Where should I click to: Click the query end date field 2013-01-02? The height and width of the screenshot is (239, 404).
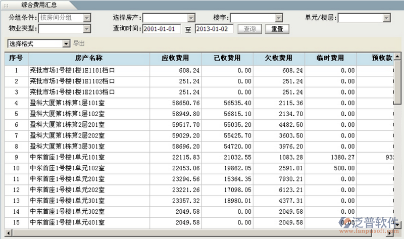click(x=214, y=29)
